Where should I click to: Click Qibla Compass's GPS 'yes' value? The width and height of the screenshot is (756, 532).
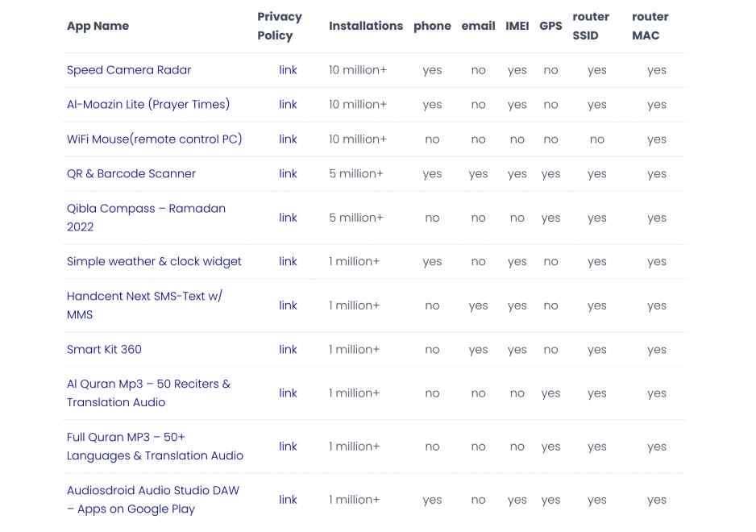click(550, 218)
